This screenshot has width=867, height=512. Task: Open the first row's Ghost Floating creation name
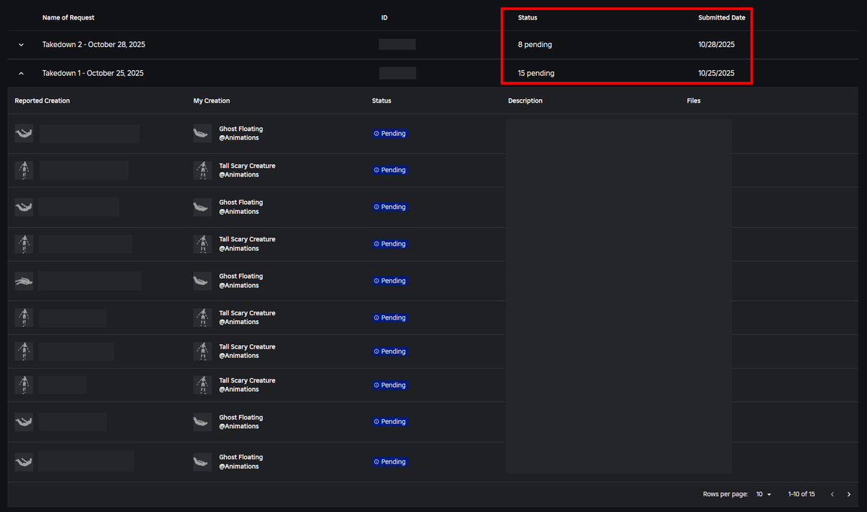click(x=241, y=129)
